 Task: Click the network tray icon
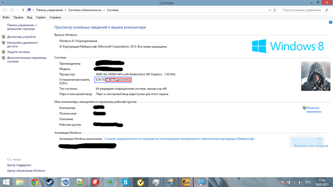click(x=294, y=182)
